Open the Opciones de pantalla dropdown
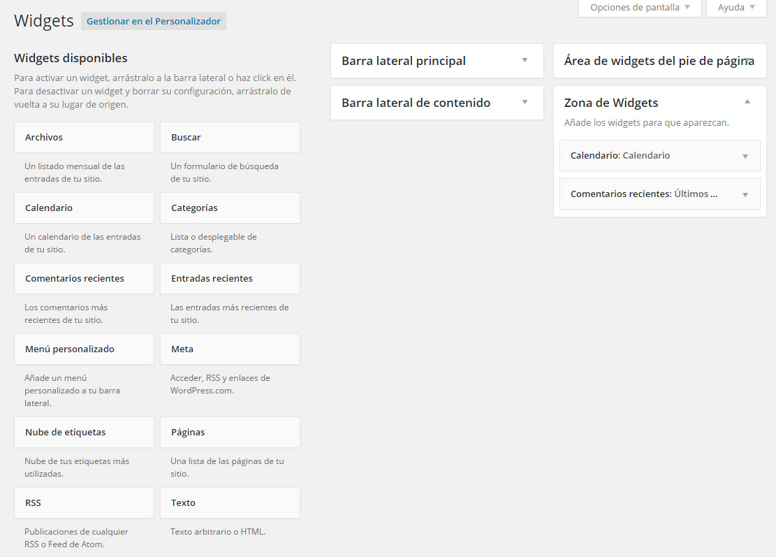776x557 pixels. 640,8
